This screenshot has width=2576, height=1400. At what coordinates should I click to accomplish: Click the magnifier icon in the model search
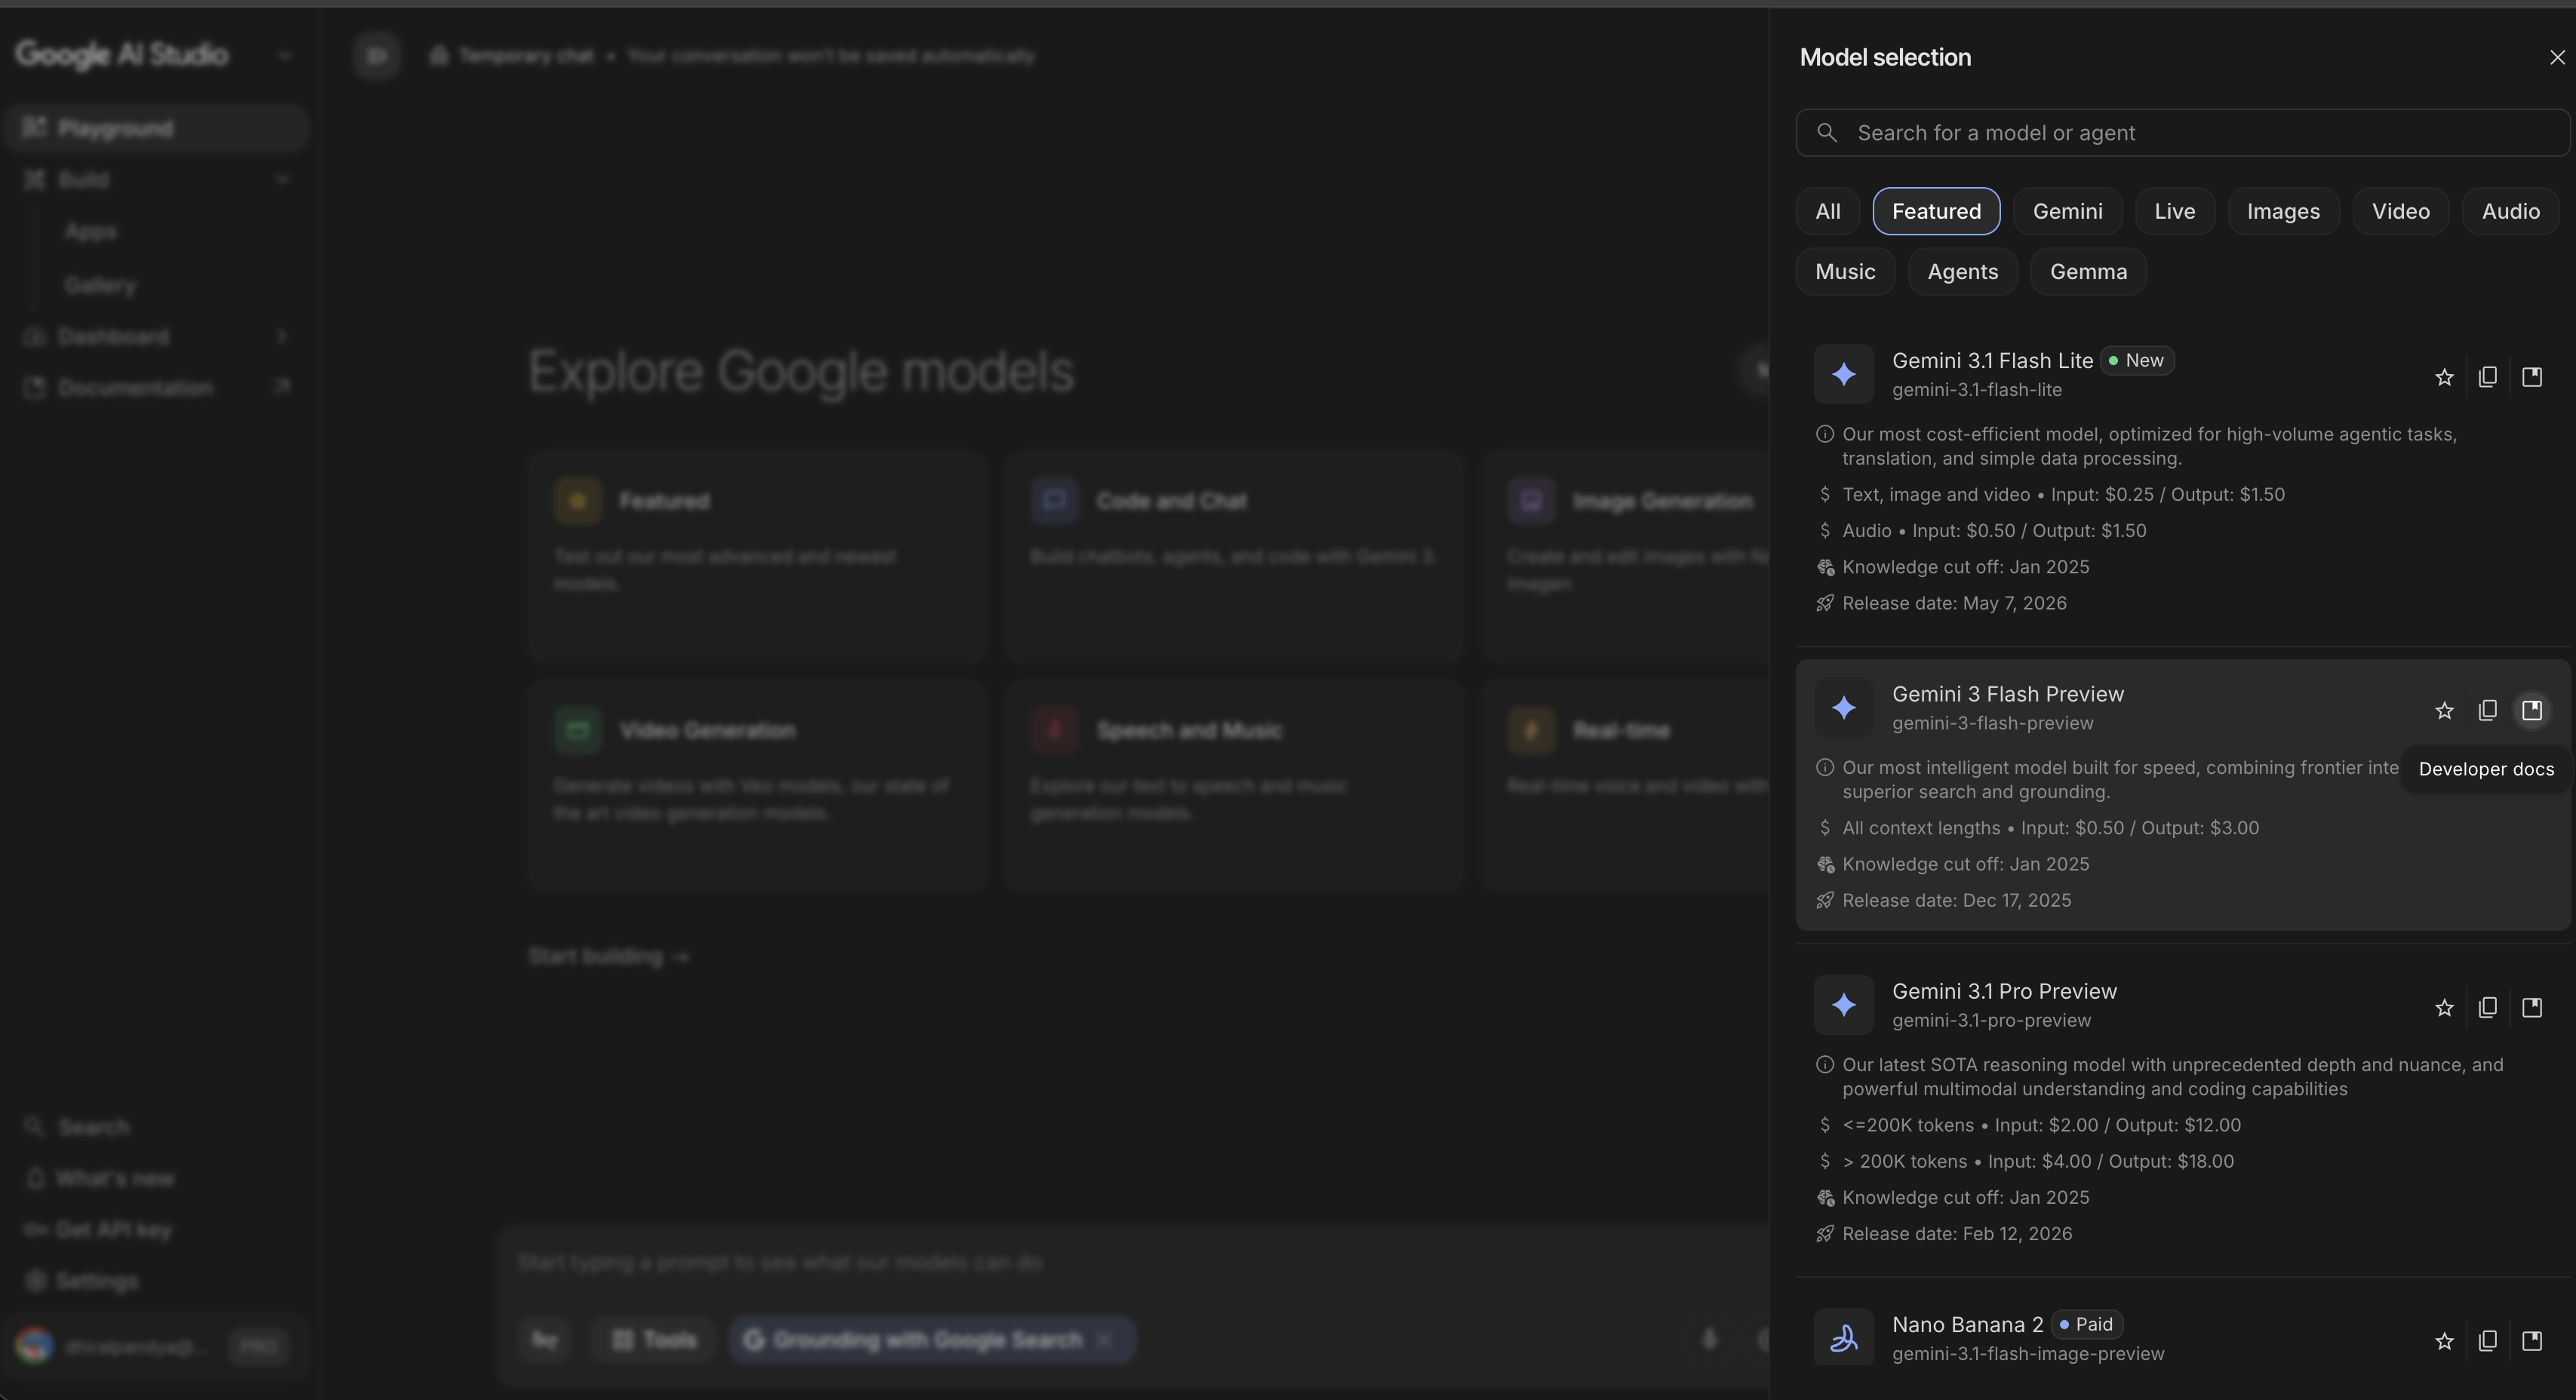click(x=1827, y=133)
